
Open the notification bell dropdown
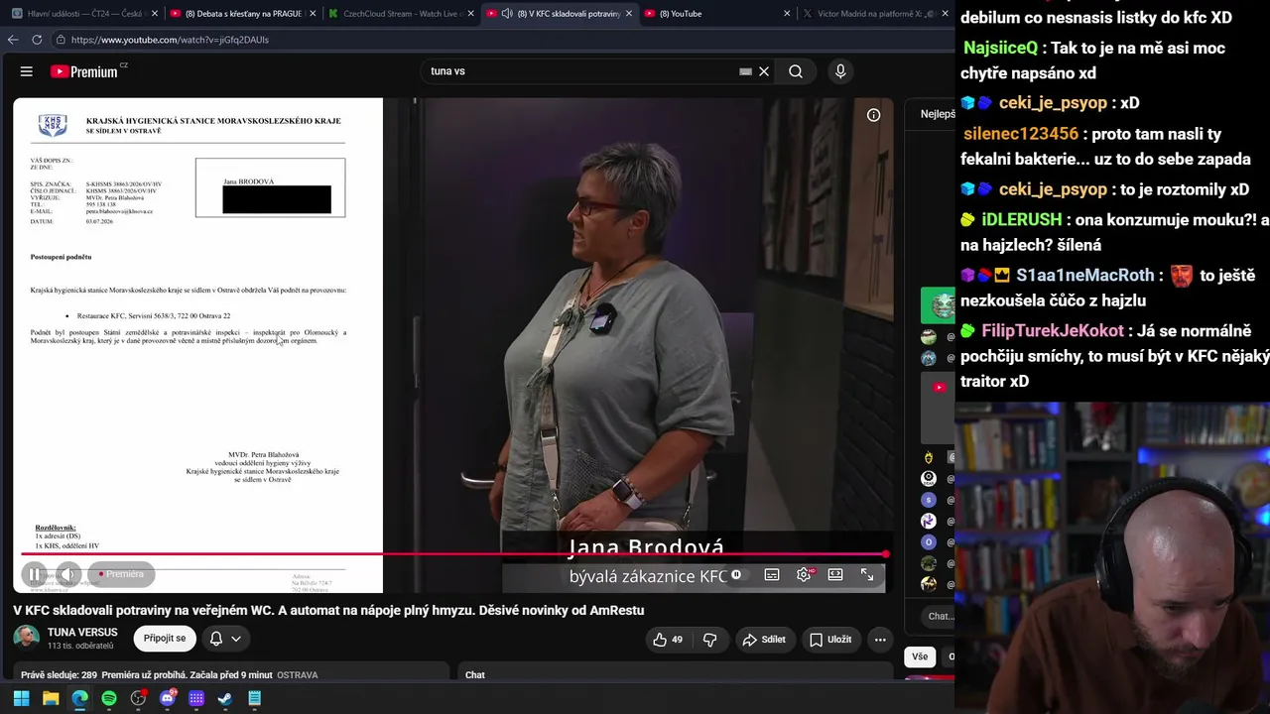(225, 639)
